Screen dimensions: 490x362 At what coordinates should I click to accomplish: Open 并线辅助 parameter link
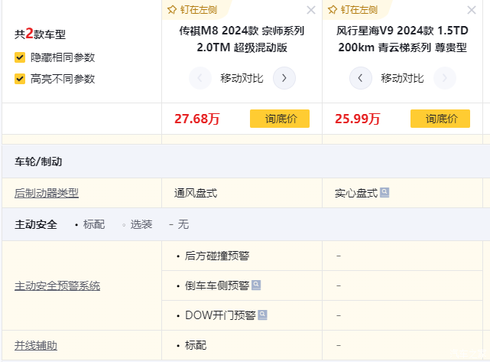pos(36,345)
